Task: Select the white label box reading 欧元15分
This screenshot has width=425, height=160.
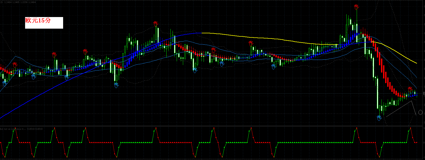Action: tap(44, 23)
